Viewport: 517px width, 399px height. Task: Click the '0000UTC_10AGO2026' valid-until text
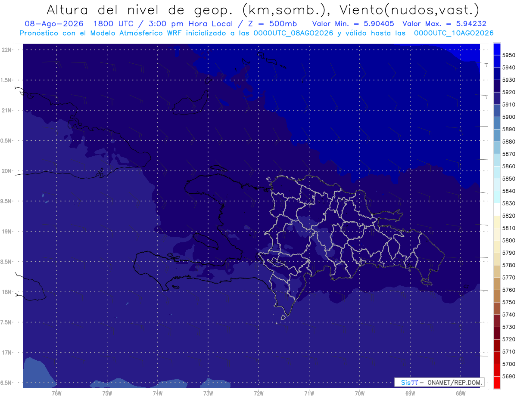click(x=454, y=33)
